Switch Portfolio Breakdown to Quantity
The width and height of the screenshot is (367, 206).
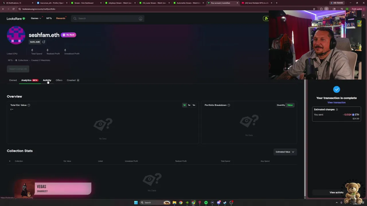click(281, 105)
